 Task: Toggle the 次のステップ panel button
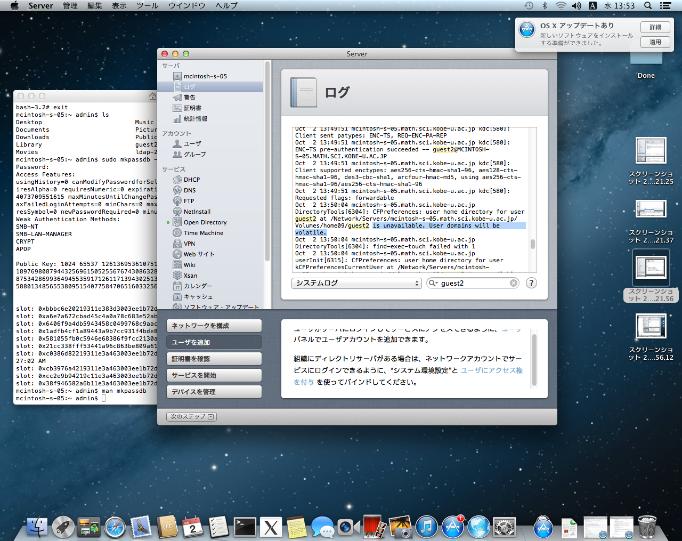(x=191, y=417)
